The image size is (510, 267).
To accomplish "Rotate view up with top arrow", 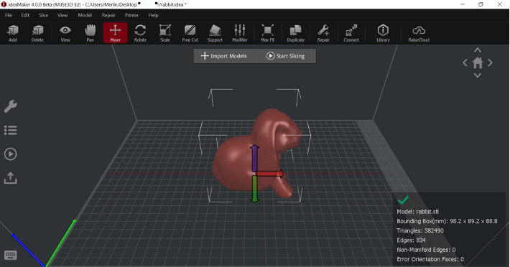I will (478, 50).
